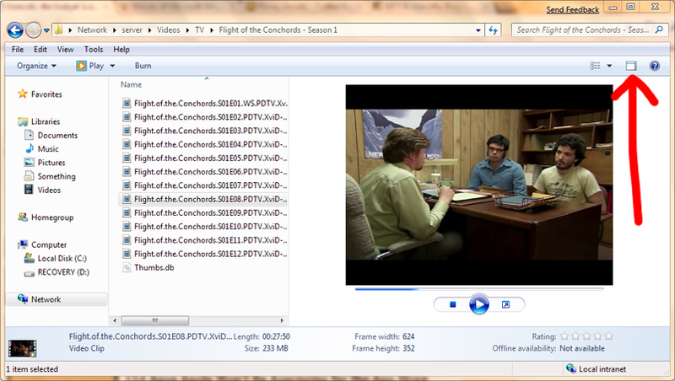Click the video preview frame
This screenshot has height=381, width=675.
coord(479,185)
